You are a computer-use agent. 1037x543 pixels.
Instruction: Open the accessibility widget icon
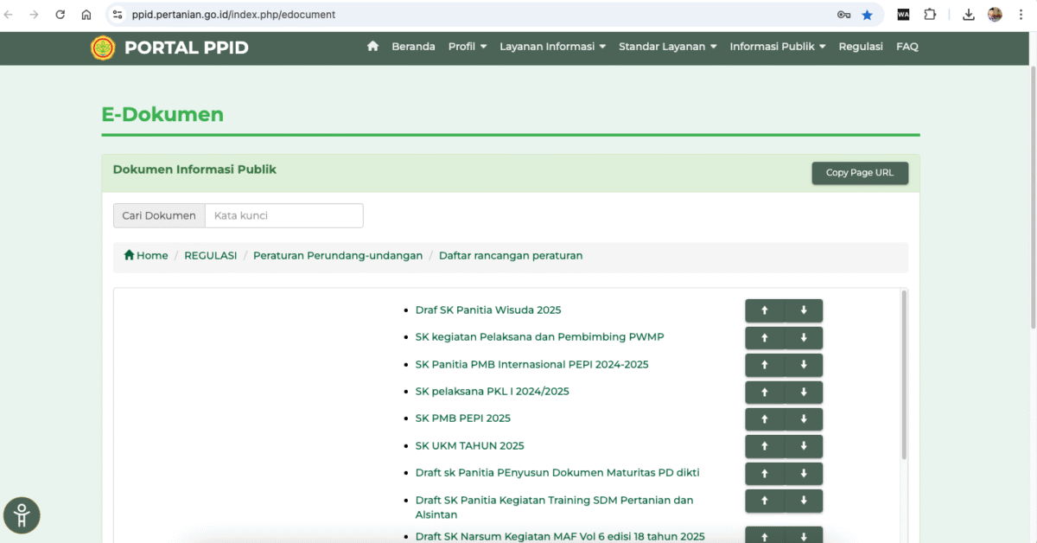(x=22, y=515)
